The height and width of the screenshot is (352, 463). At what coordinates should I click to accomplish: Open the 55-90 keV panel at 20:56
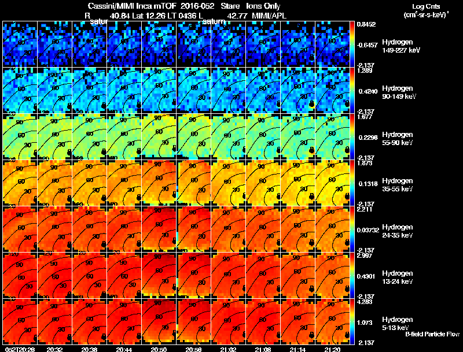[194, 137]
